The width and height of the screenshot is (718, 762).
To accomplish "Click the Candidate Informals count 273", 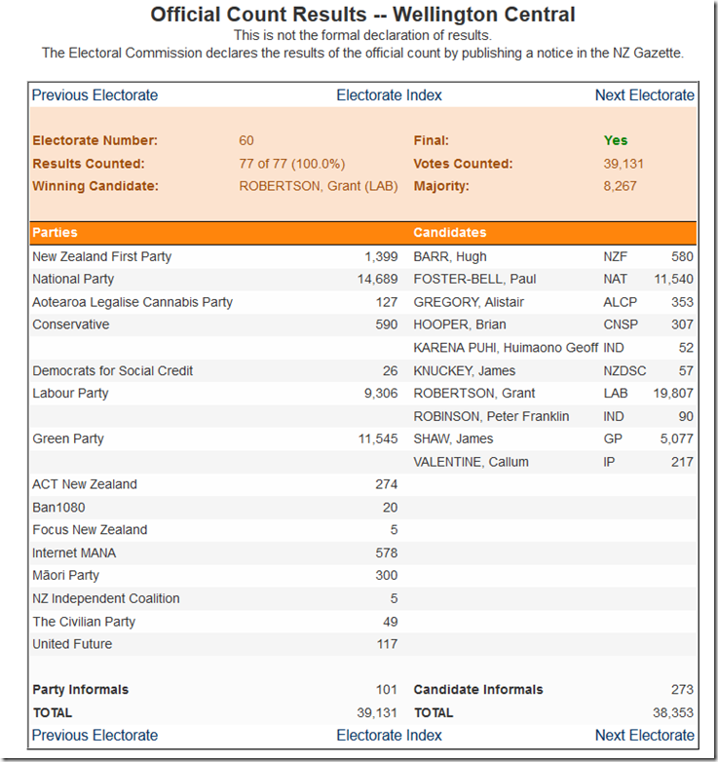I will pos(682,689).
